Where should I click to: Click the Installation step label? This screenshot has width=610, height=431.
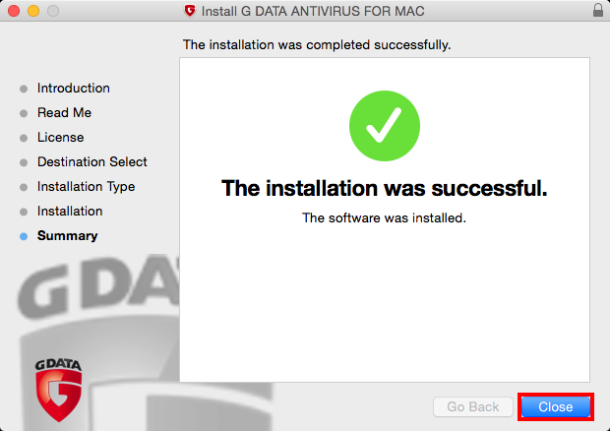point(70,211)
